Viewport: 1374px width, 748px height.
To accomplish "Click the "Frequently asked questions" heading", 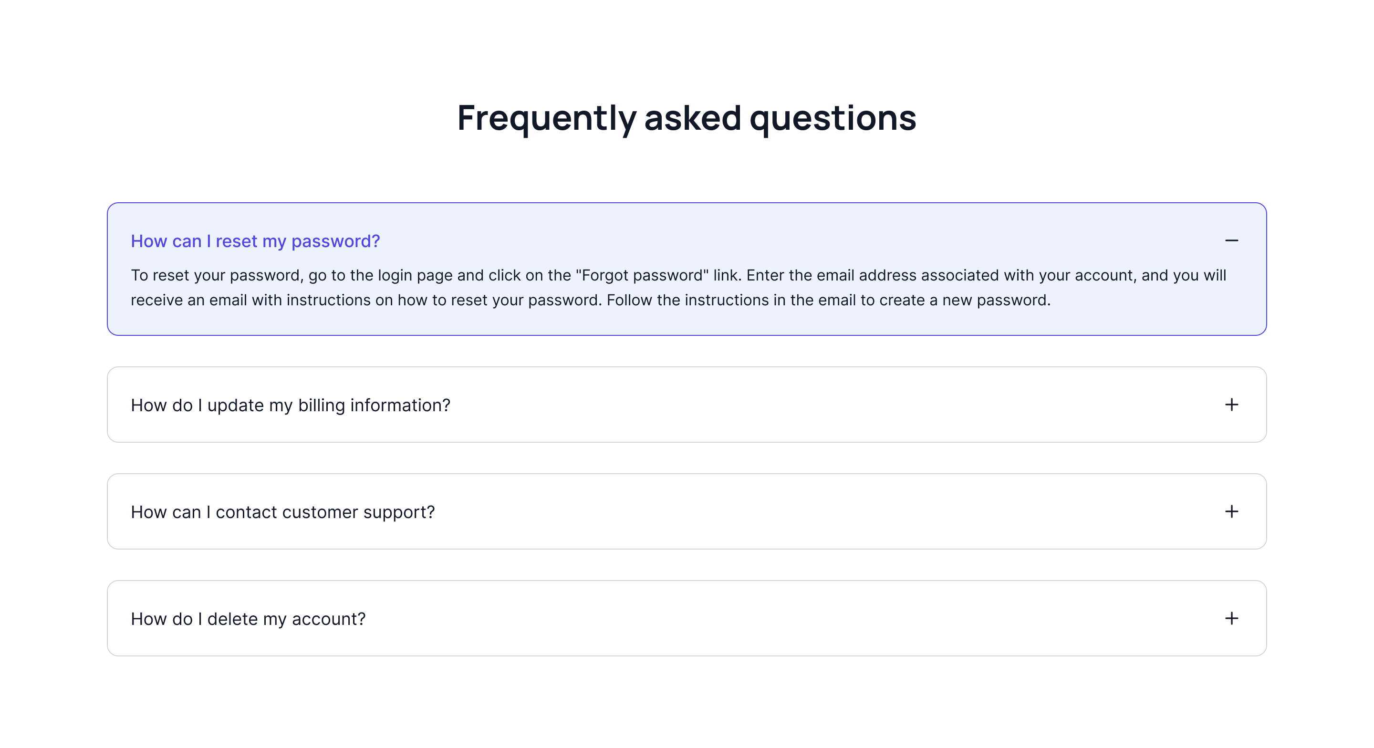I will pos(687,118).
